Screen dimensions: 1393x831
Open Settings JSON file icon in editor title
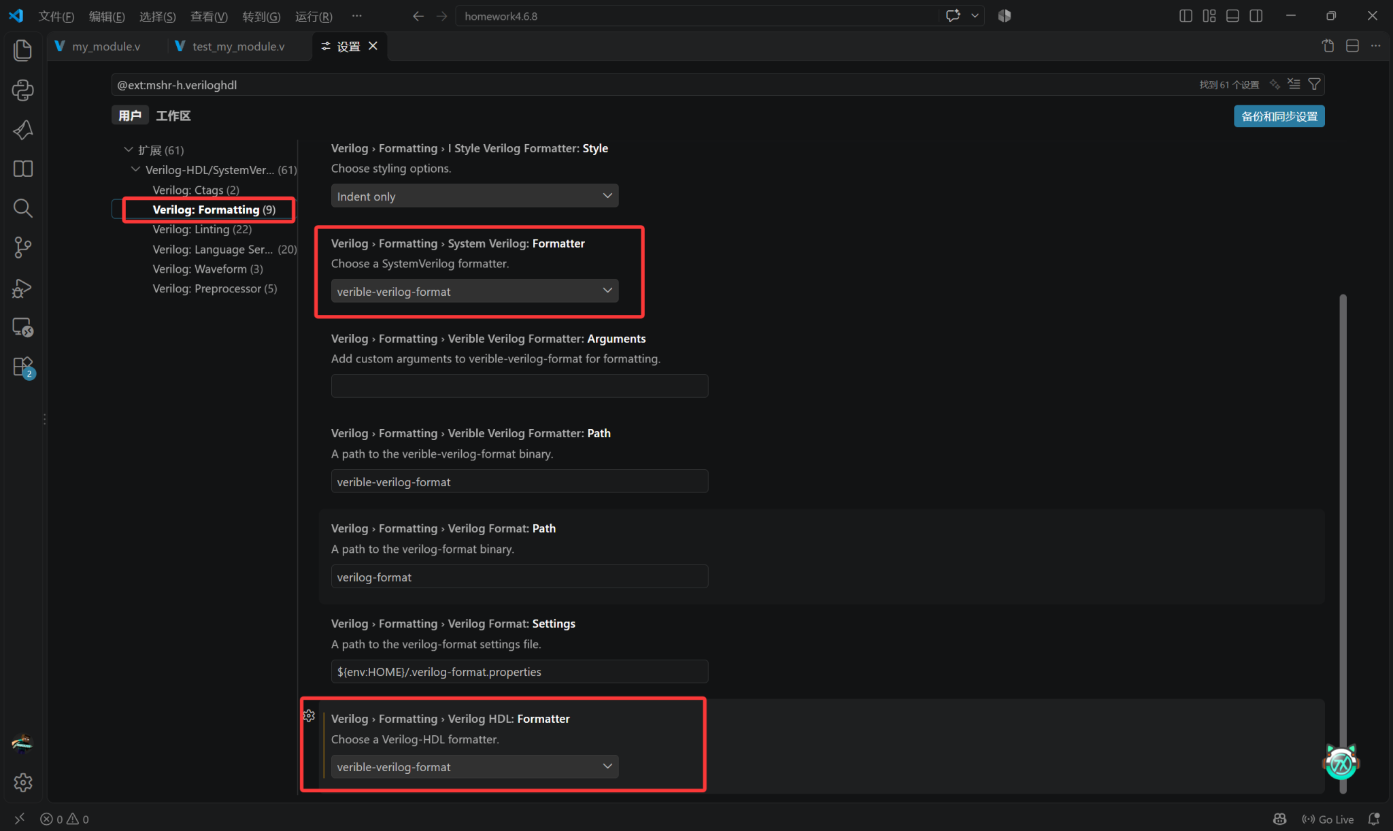point(1328,46)
